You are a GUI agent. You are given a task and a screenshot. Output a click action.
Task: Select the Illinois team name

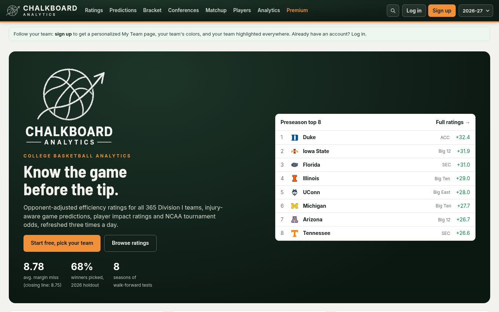[311, 178]
